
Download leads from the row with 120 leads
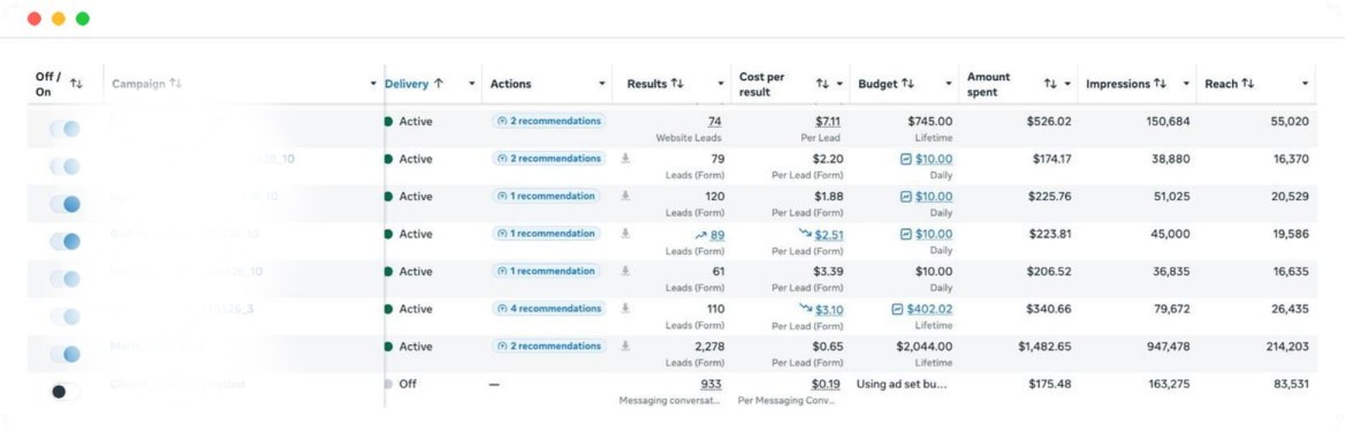[x=626, y=196]
